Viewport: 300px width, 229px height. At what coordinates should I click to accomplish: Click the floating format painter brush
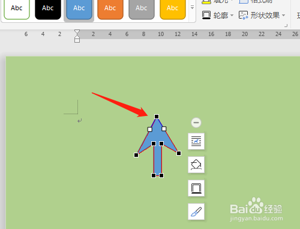pyautogui.click(x=196, y=212)
